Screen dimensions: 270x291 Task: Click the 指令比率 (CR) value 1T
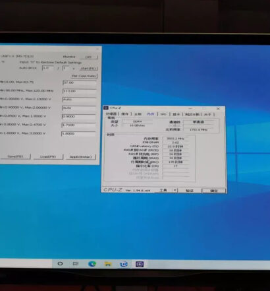(x=176, y=166)
